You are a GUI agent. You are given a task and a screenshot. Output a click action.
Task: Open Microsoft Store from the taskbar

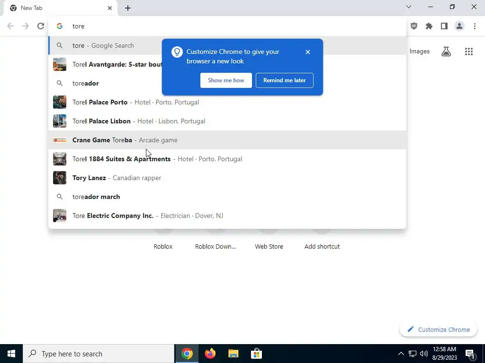tap(256, 354)
